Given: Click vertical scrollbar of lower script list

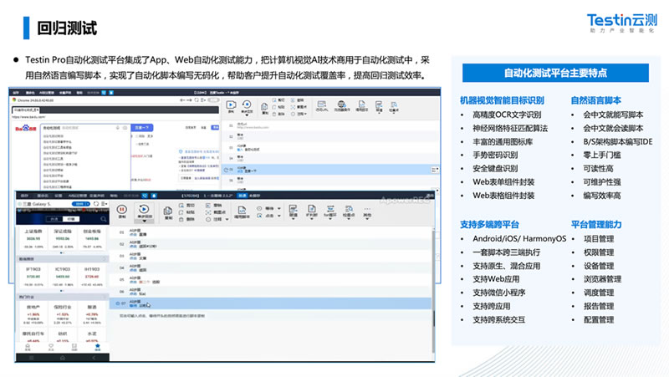Looking at the screenshot, I should [x=433, y=290].
